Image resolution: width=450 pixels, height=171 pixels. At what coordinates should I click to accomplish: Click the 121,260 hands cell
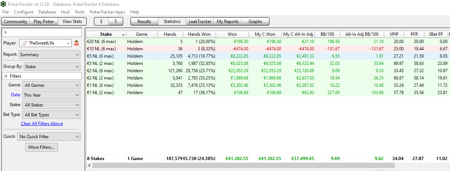(174, 71)
